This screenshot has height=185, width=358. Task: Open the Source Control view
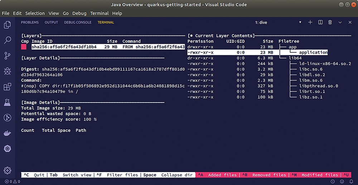pos(7,56)
